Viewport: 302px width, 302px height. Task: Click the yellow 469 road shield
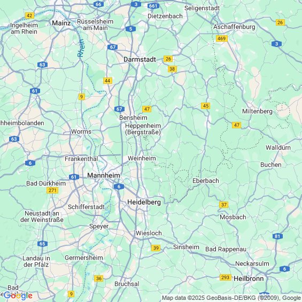pos(222,38)
